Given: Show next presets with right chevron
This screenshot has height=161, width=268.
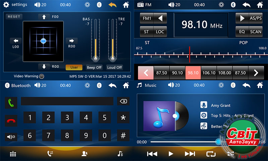Looking at the screenshot, I should (x=256, y=73).
